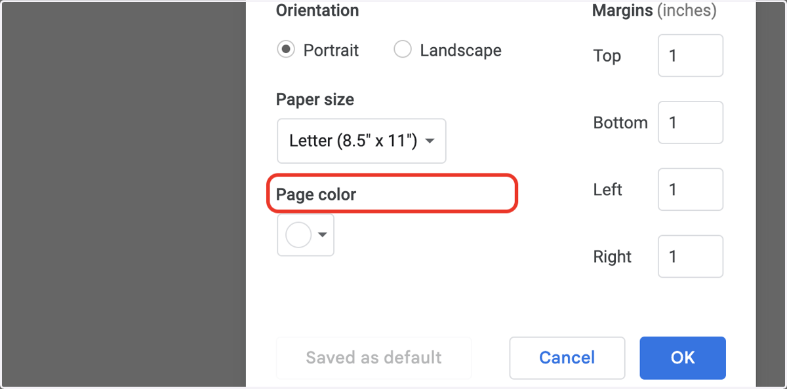
Task: Select the Landscape orientation radio button
Action: 402,50
